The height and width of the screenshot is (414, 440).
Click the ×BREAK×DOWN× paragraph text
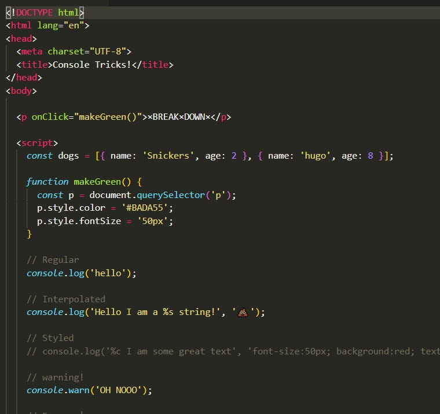pyautogui.click(x=179, y=117)
